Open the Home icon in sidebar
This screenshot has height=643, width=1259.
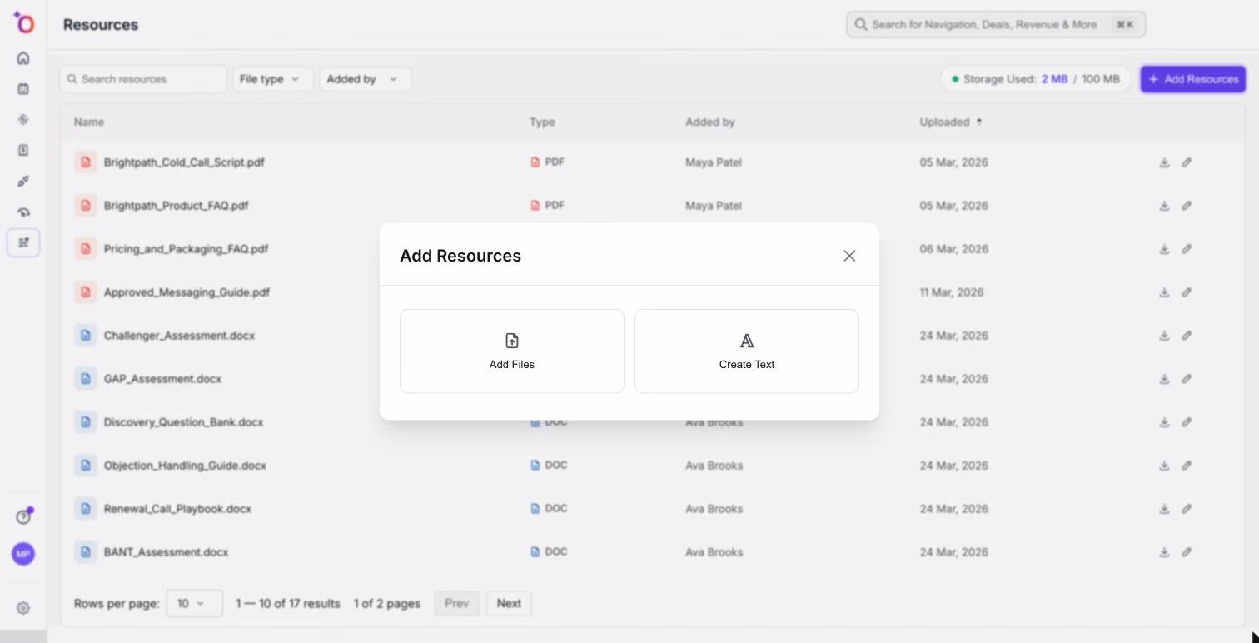point(23,58)
